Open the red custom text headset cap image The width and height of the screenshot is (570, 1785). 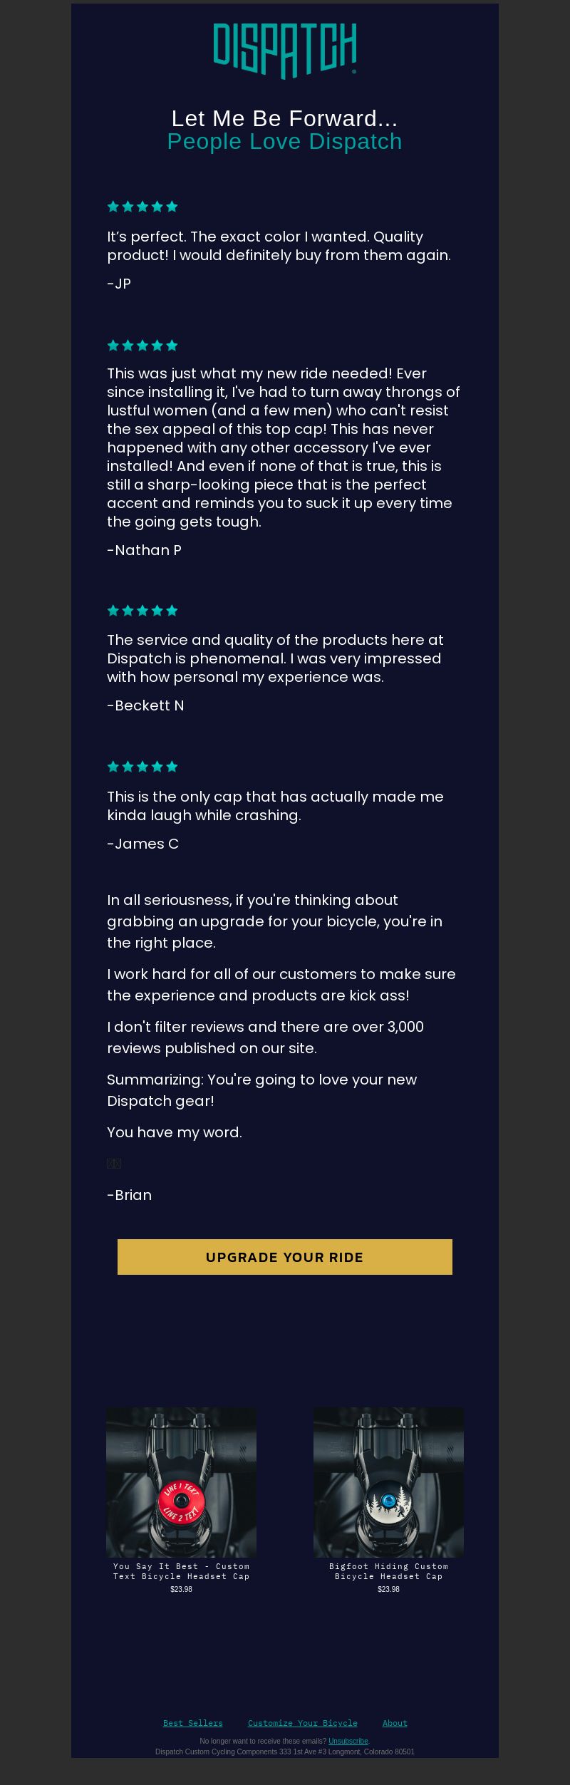[x=181, y=1482]
